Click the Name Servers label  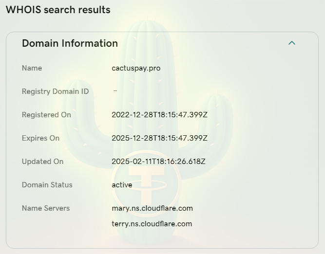point(46,208)
